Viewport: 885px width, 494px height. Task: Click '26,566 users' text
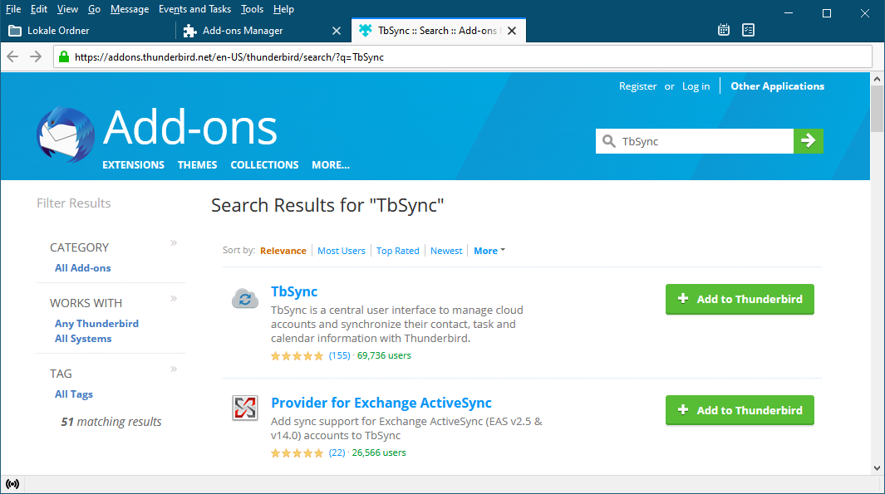pos(379,452)
